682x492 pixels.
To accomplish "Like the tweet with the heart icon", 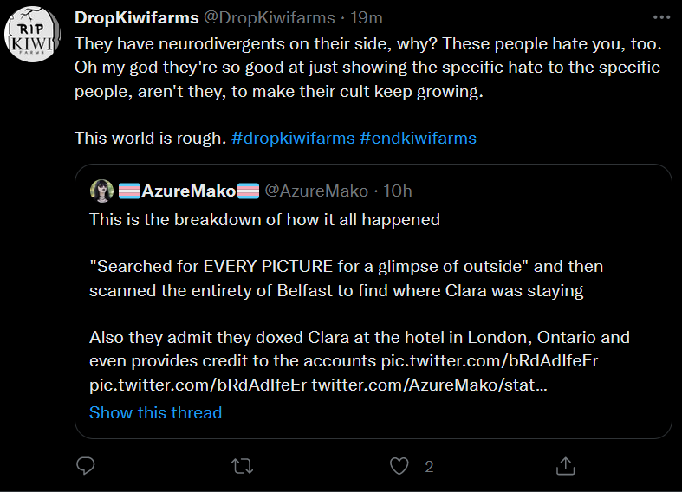I will pyautogui.click(x=399, y=466).
